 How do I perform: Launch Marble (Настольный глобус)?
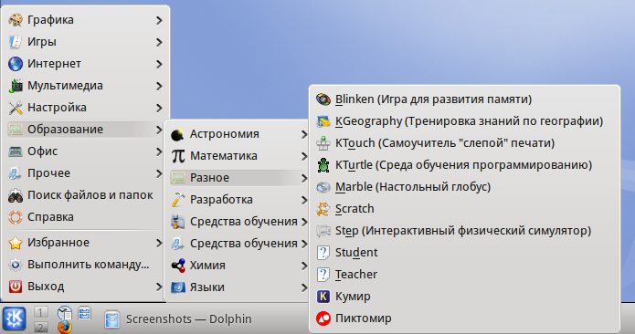point(465,187)
